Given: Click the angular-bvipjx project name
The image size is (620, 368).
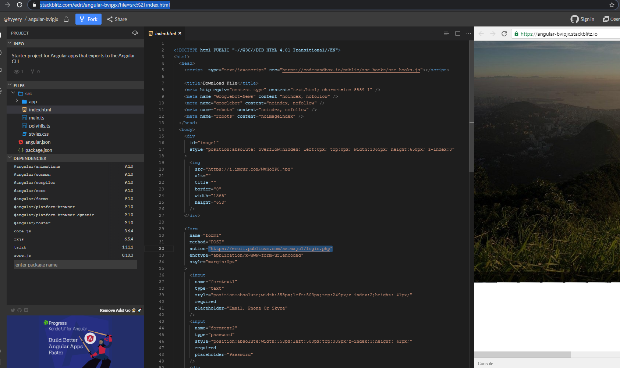Looking at the screenshot, I should (43, 19).
